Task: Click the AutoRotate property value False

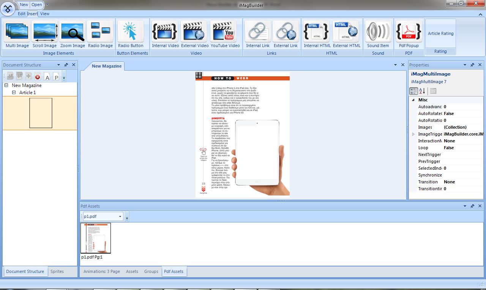Action: (x=463, y=113)
